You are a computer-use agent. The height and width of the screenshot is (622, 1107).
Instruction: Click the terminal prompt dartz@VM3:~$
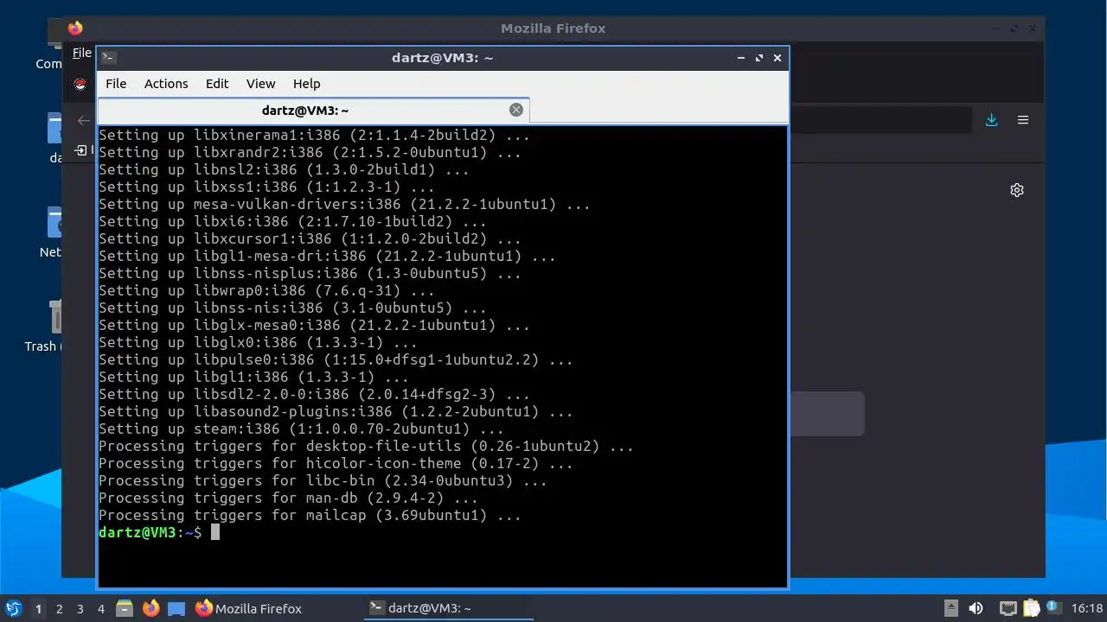coord(150,533)
